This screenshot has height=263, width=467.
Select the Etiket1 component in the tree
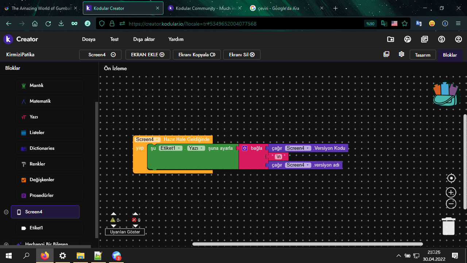50,228
